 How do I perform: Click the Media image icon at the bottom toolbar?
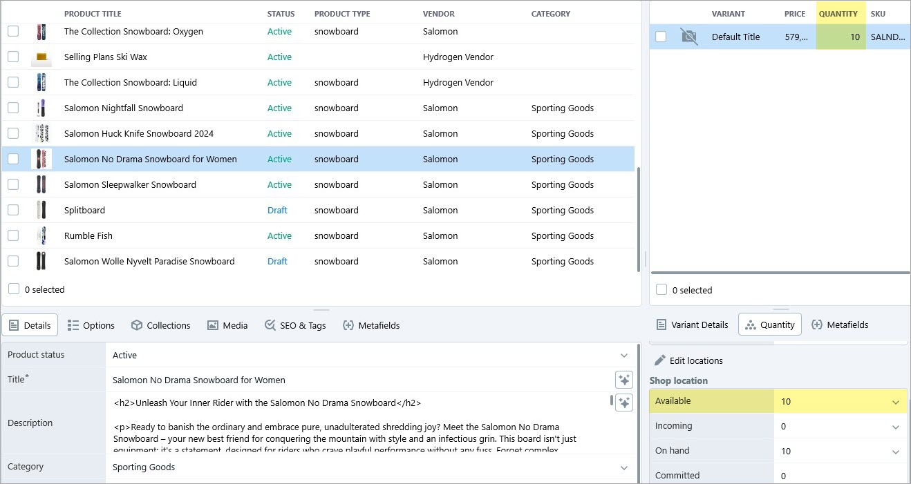click(212, 325)
